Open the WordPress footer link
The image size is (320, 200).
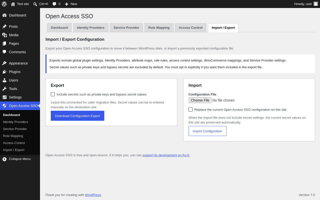93,195
